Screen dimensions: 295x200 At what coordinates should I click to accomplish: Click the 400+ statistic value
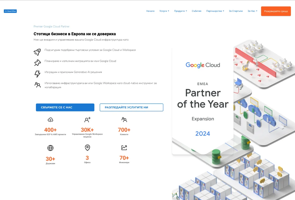[x=50, y=130]
